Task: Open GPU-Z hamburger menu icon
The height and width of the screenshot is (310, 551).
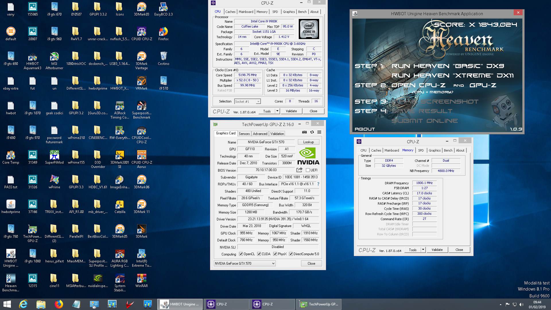Action: click(319, 132)
